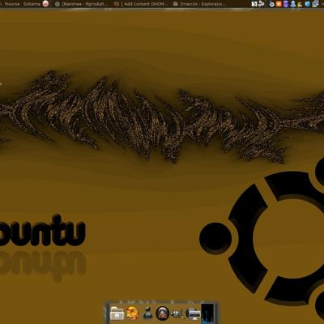
Task: Click the blue user figure tray icon
Action: pyautogui.click(x=293, y=4)
